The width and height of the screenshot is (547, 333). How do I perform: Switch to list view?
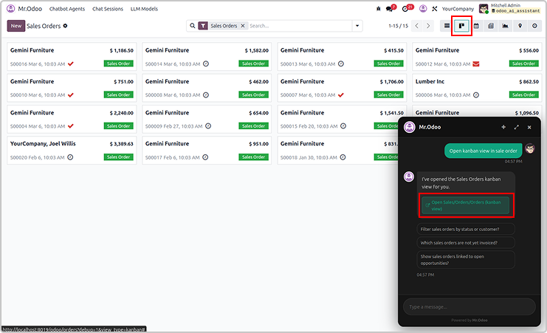[447, 26]
